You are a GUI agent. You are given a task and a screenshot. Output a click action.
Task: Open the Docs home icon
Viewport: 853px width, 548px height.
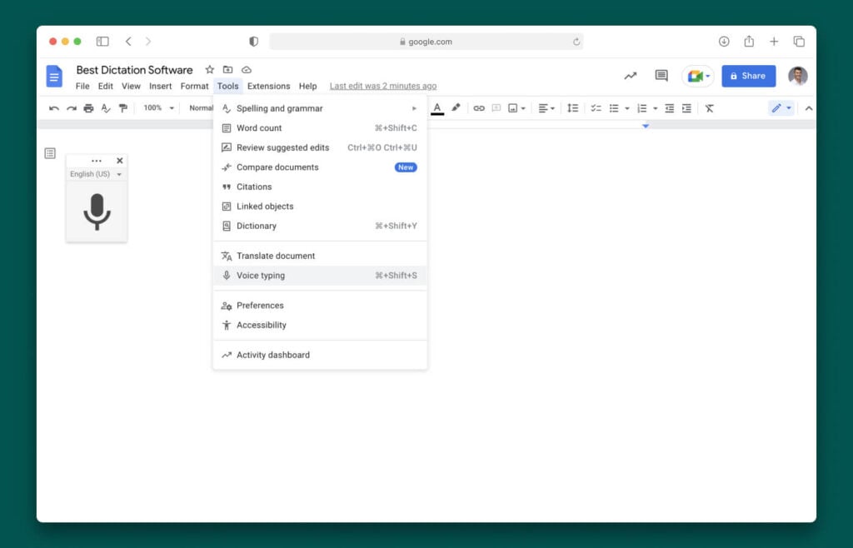[53, 76]
